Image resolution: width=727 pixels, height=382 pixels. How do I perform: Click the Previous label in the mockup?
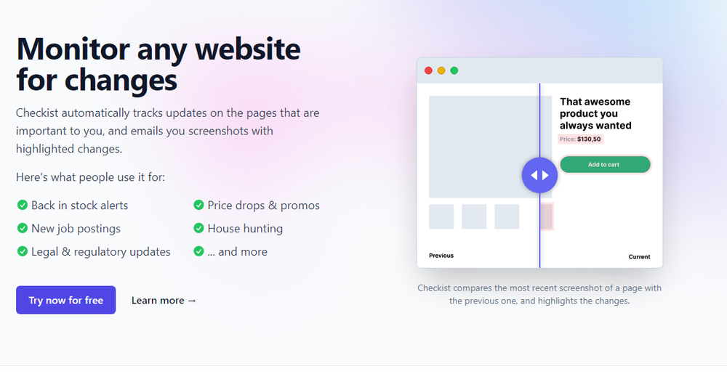[x=441, y=256]
